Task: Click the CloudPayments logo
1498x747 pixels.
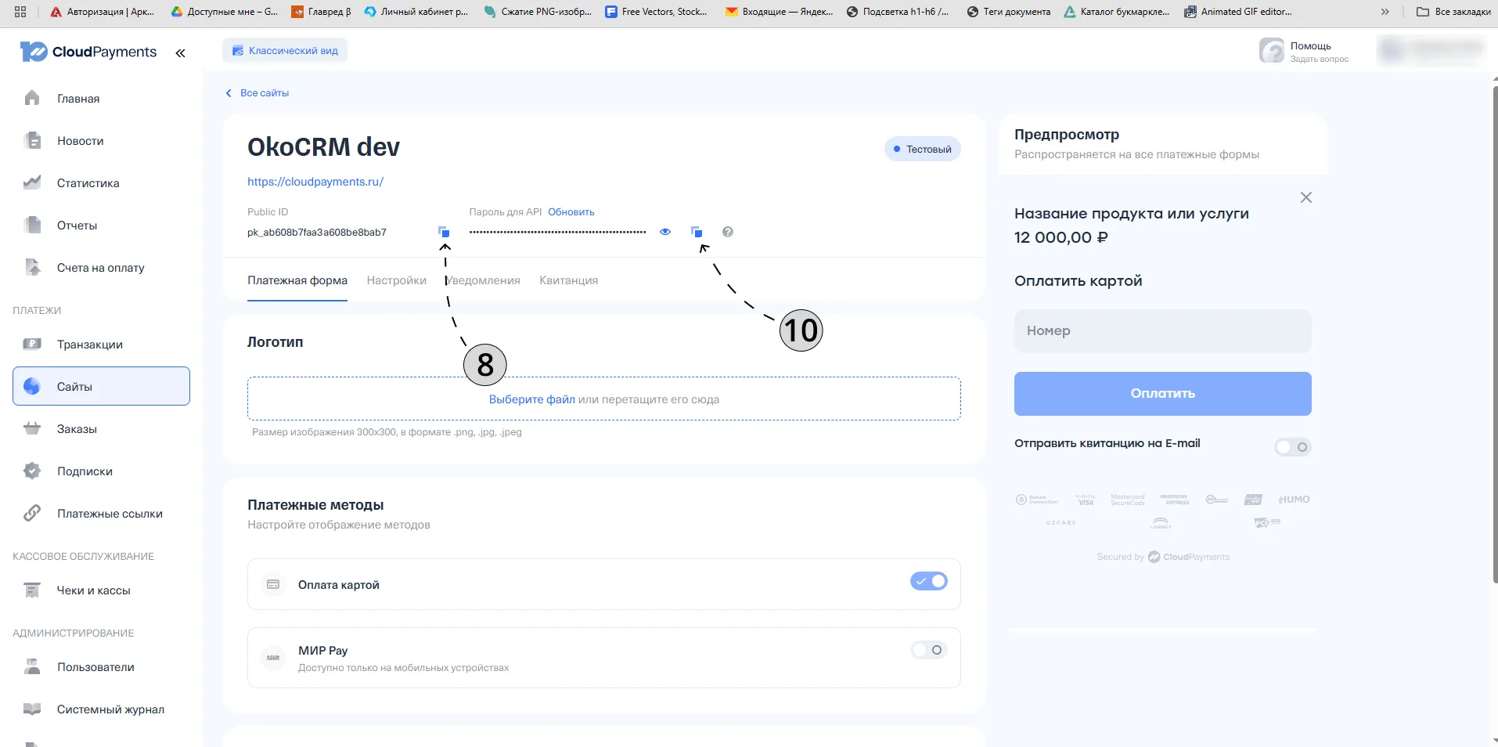Action: pos(88,52)
